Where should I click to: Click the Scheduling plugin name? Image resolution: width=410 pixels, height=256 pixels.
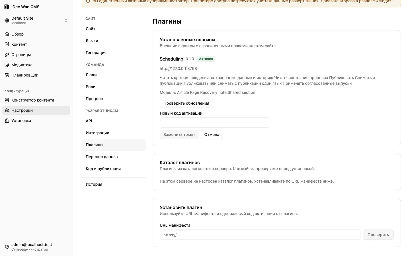[x=171, y=59]
